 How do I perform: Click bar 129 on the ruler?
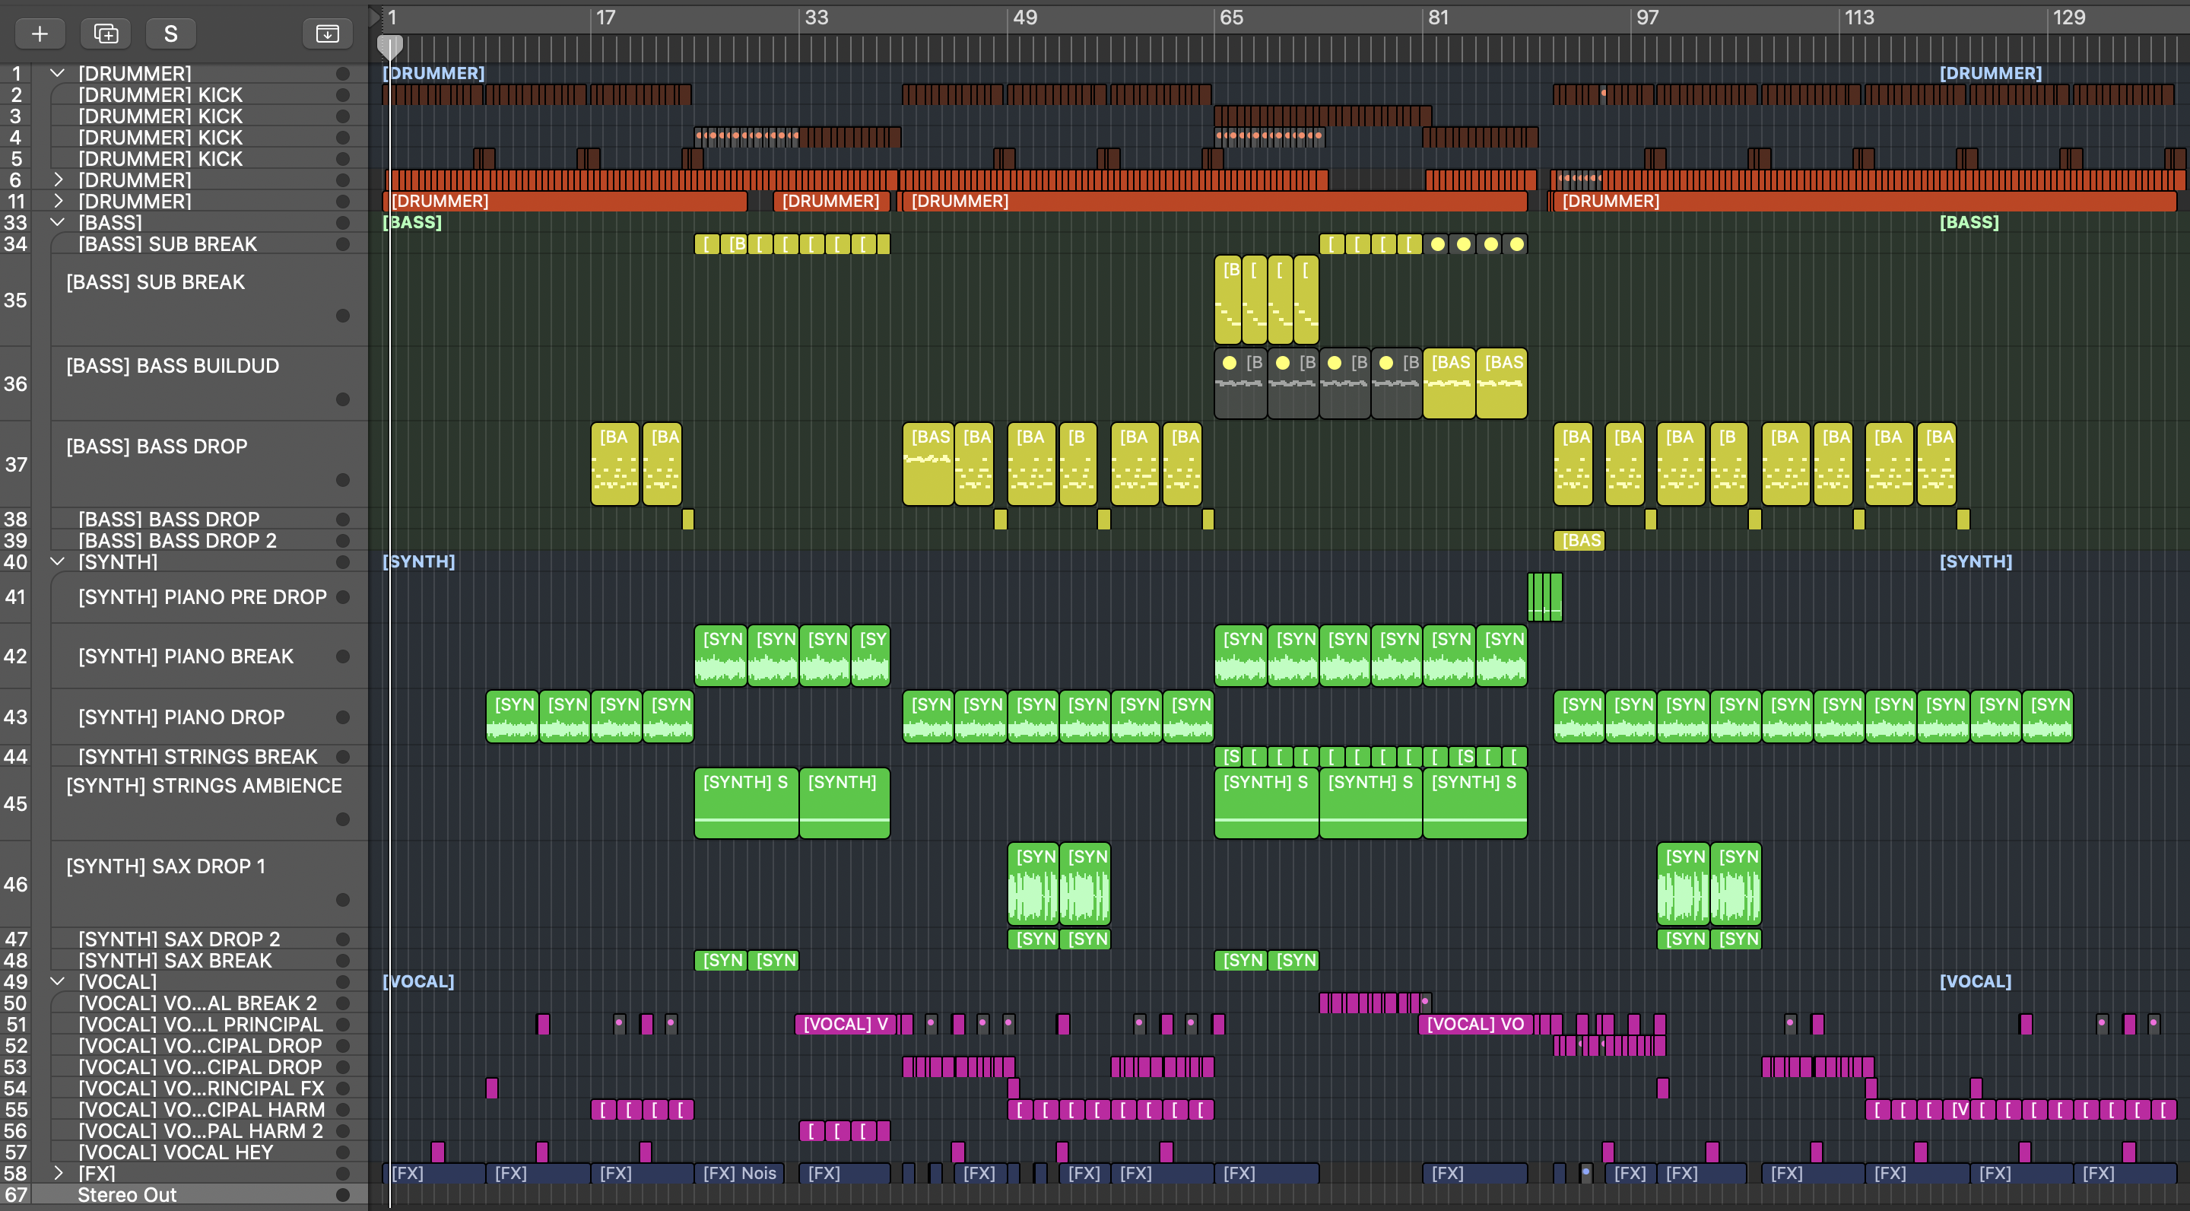2068,17
